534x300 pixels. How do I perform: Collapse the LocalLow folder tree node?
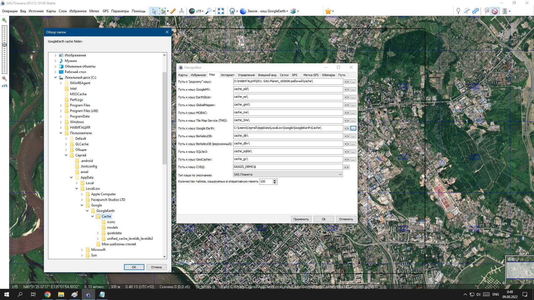pyautogui.click(x=77, y=189)
